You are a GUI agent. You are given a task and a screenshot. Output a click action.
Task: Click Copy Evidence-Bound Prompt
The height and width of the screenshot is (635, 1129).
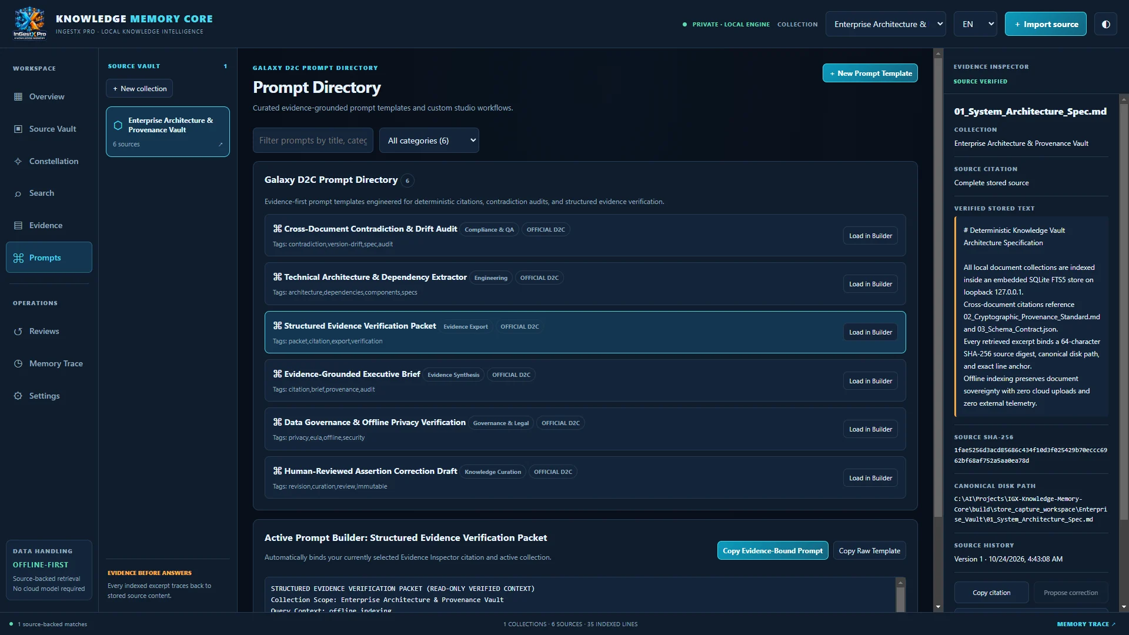click(x=773, y=550)
